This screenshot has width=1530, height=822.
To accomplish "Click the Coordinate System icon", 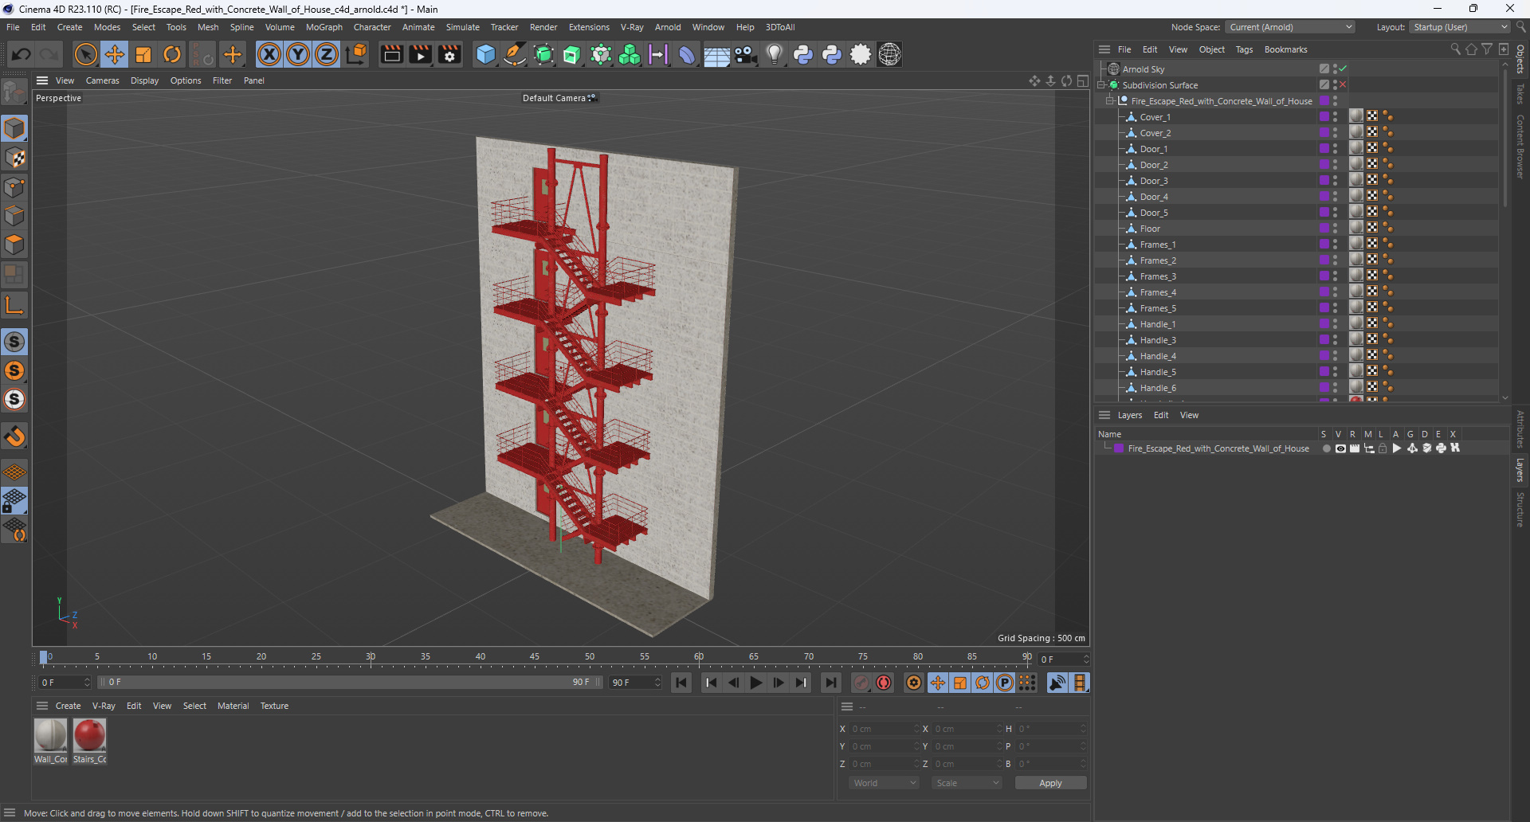I will click(357, 54).
